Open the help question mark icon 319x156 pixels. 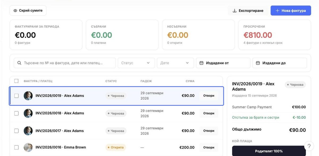pyautogui.click(x=309, y=146)
